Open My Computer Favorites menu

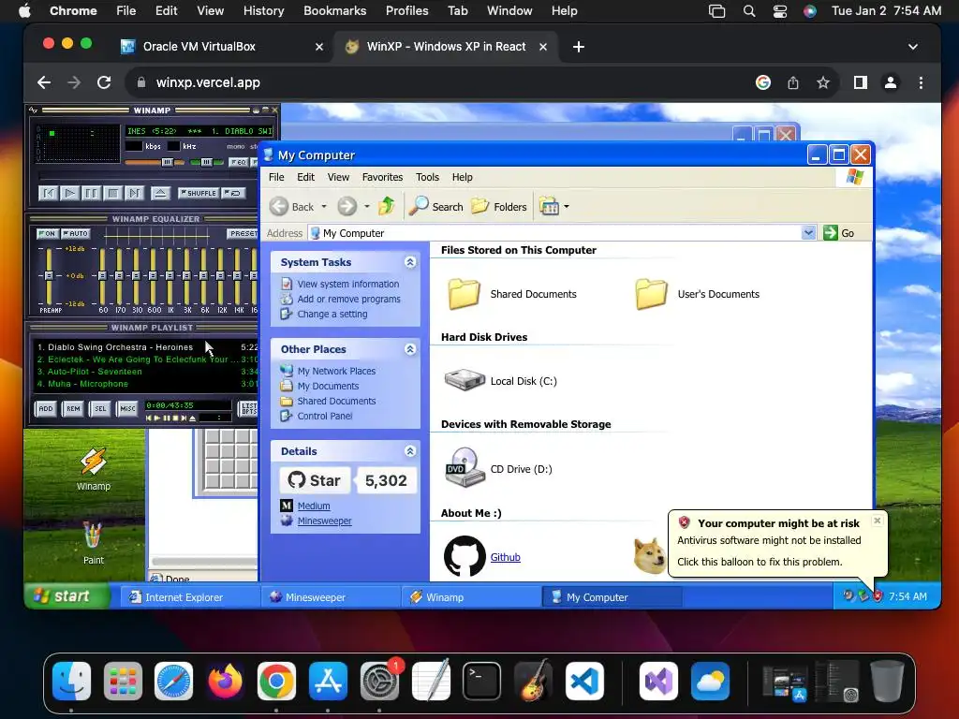pyautogui.click(x=382, y=177)
